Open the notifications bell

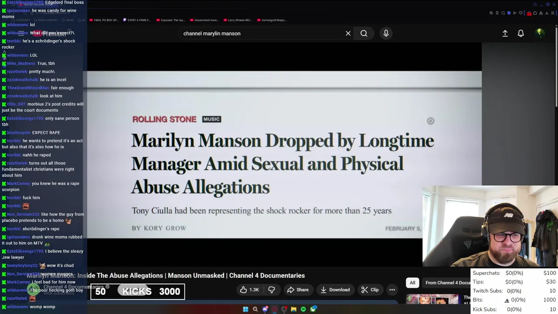pyautogui.click(x=521, y=33)
